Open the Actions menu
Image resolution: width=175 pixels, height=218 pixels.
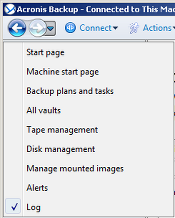pyautogui.click(x=158, y=28)
